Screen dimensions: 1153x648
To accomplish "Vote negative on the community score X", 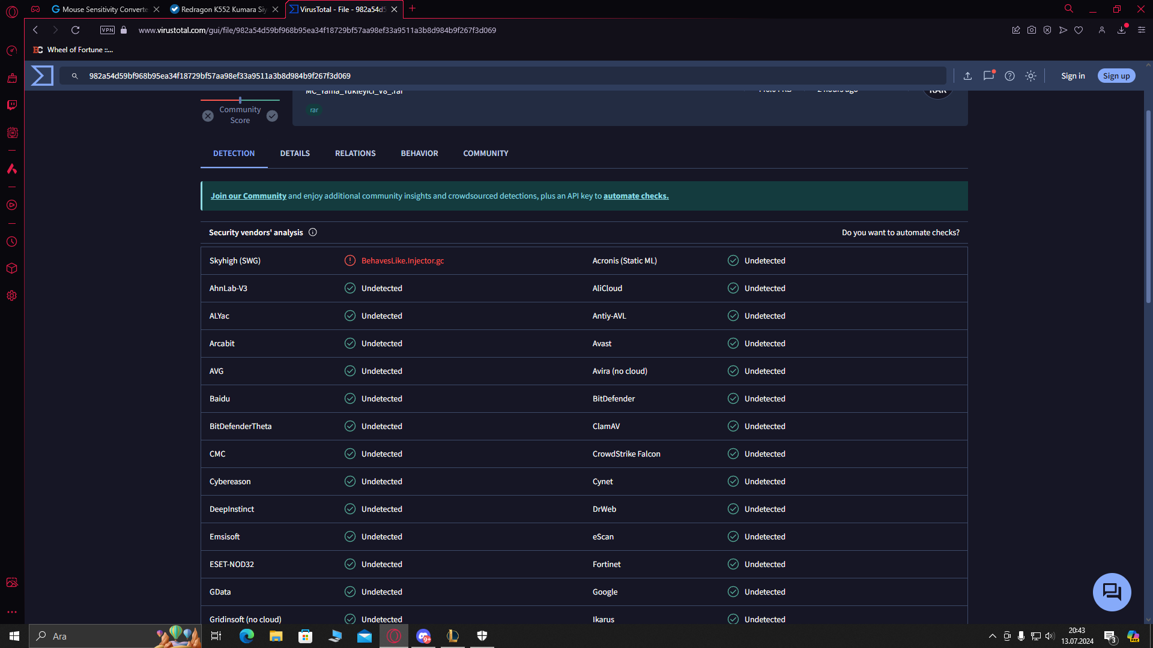I will click(208, 116).
